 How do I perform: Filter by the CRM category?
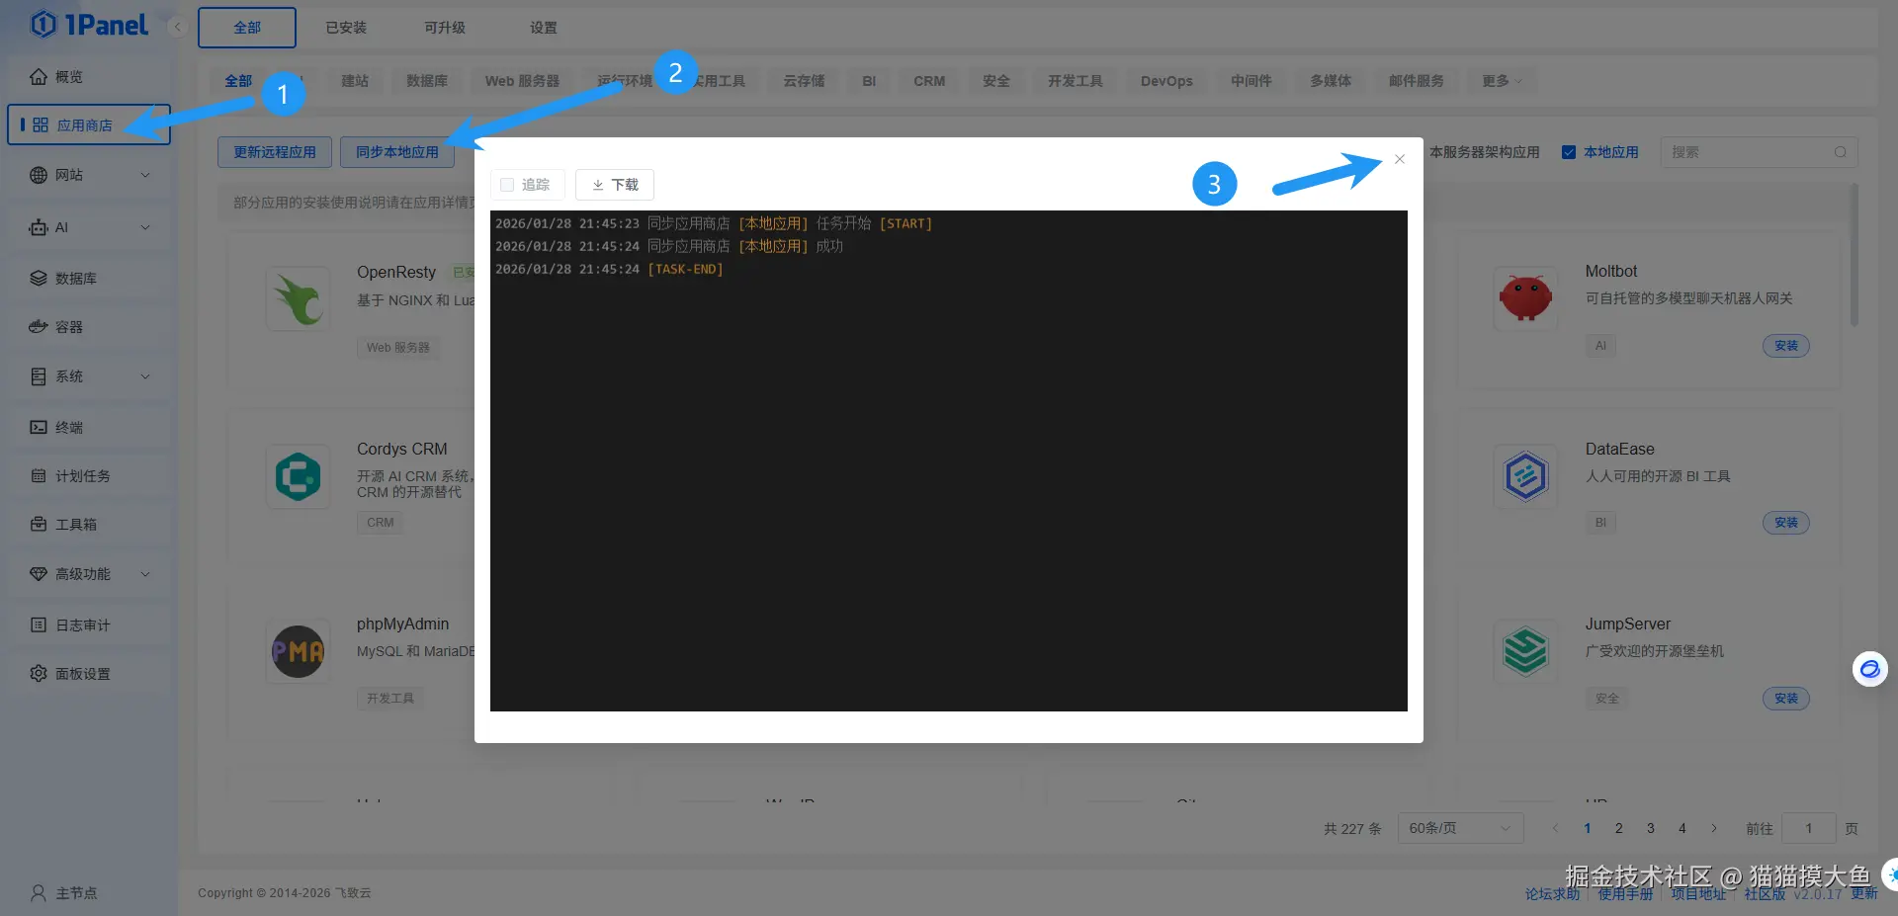pyautogui.click(x=929, y=81)
